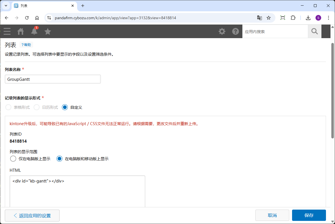Open the favorites star in kintone header
The height and width of the screenshot is (224, 335).
(x=48, y=31)
